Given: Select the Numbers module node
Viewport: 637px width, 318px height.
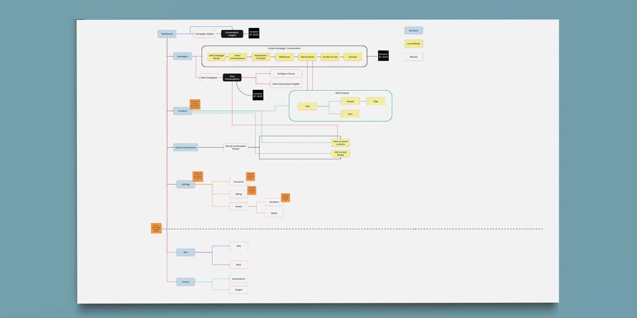Looking at the screenshot, I should coord(274,202).
